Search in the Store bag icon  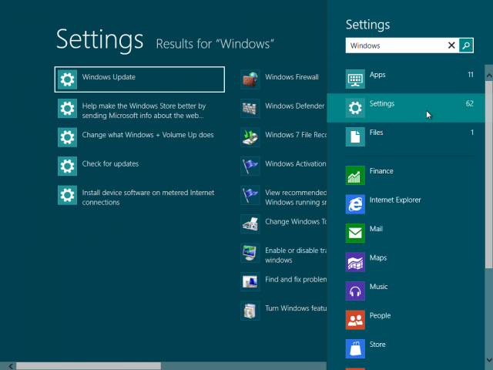(355, 349)
